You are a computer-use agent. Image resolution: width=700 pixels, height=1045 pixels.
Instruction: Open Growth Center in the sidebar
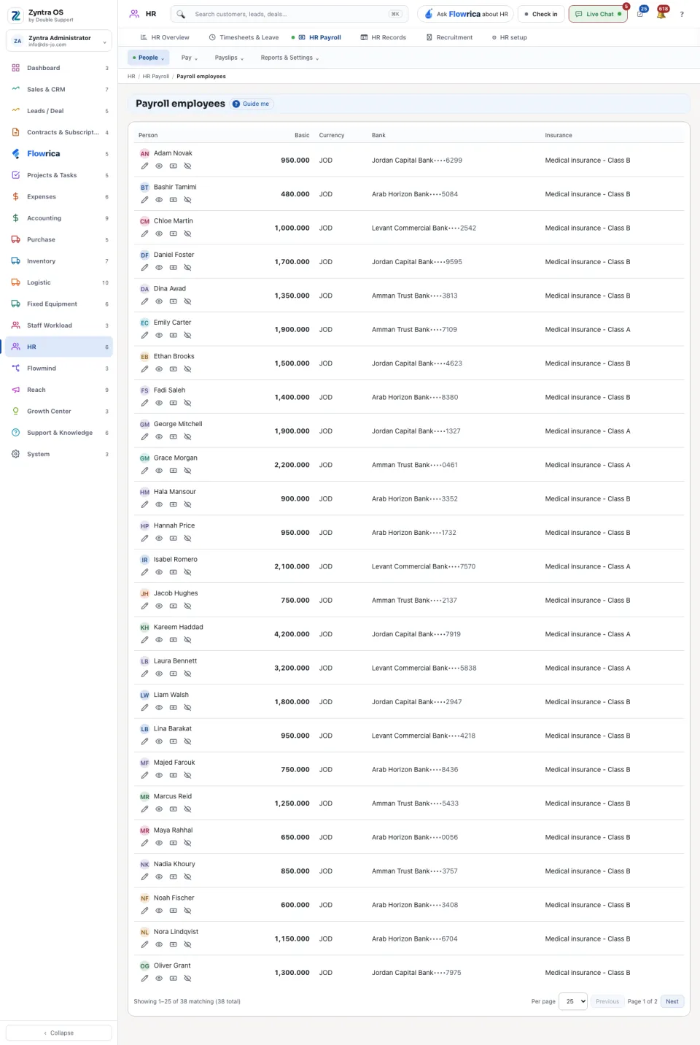pyautogui.click(x=59, y=412)
